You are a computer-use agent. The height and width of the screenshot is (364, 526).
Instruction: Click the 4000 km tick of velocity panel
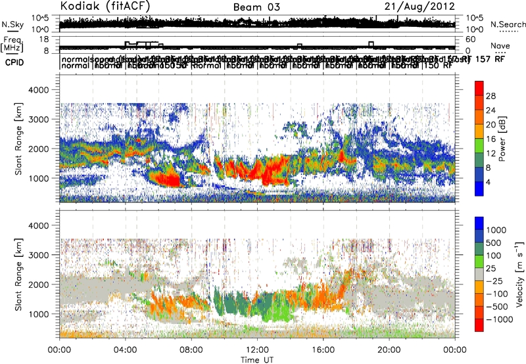(37, 225)
